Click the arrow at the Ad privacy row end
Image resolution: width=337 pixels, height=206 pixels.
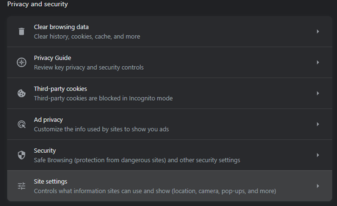pyautogui.click(x=318, y=124)
